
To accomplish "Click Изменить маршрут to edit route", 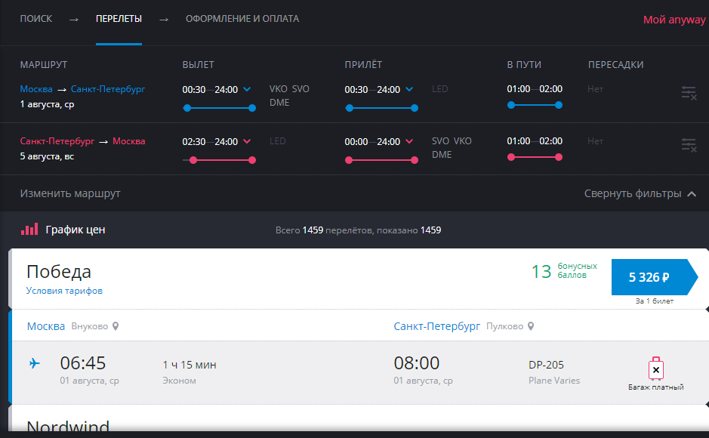I will [70, 193].
